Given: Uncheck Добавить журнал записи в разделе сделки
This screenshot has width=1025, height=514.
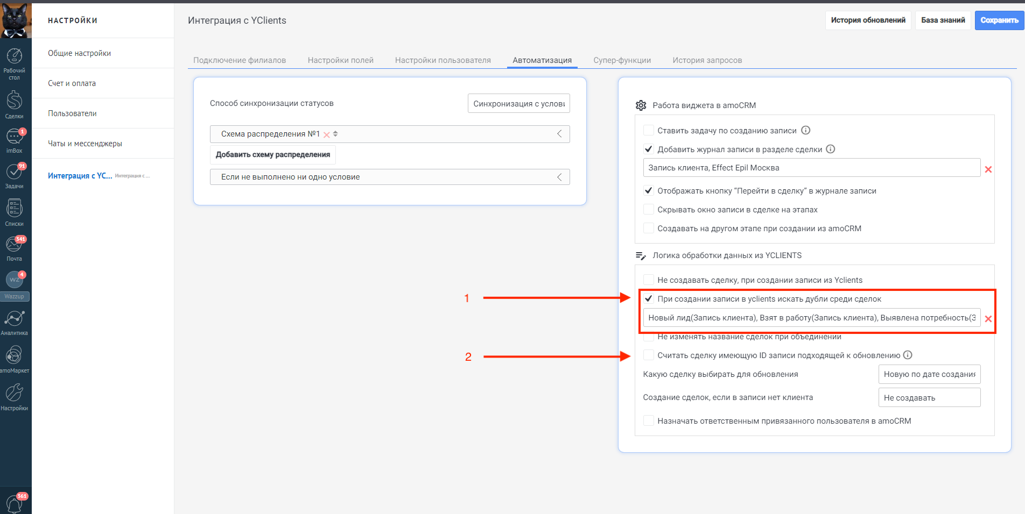Looking at the screenshot, I should [649, 149].
